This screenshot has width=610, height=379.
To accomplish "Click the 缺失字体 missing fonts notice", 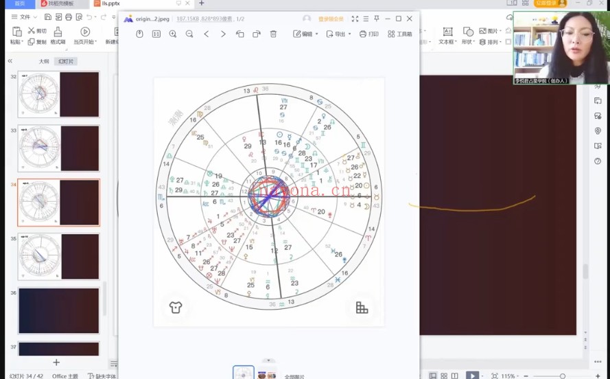I will (102, 376).
